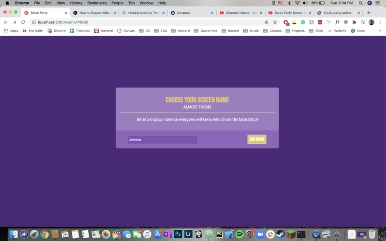Go forward with the forward arrow
386x241 pixels.
14,22
